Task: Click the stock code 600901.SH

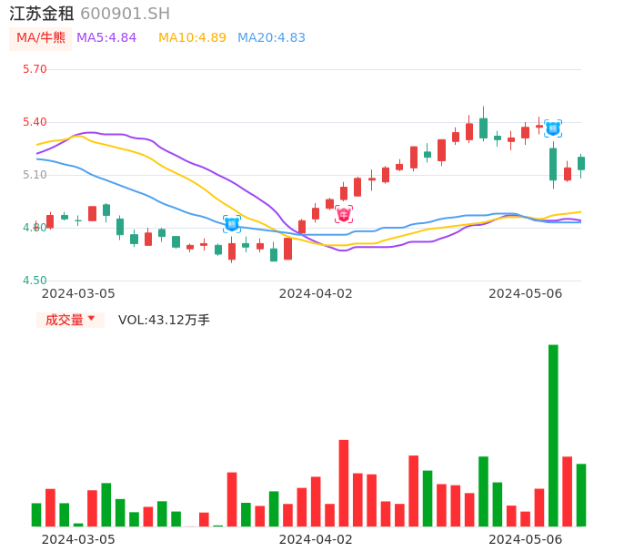Action: tap(125, 14)
